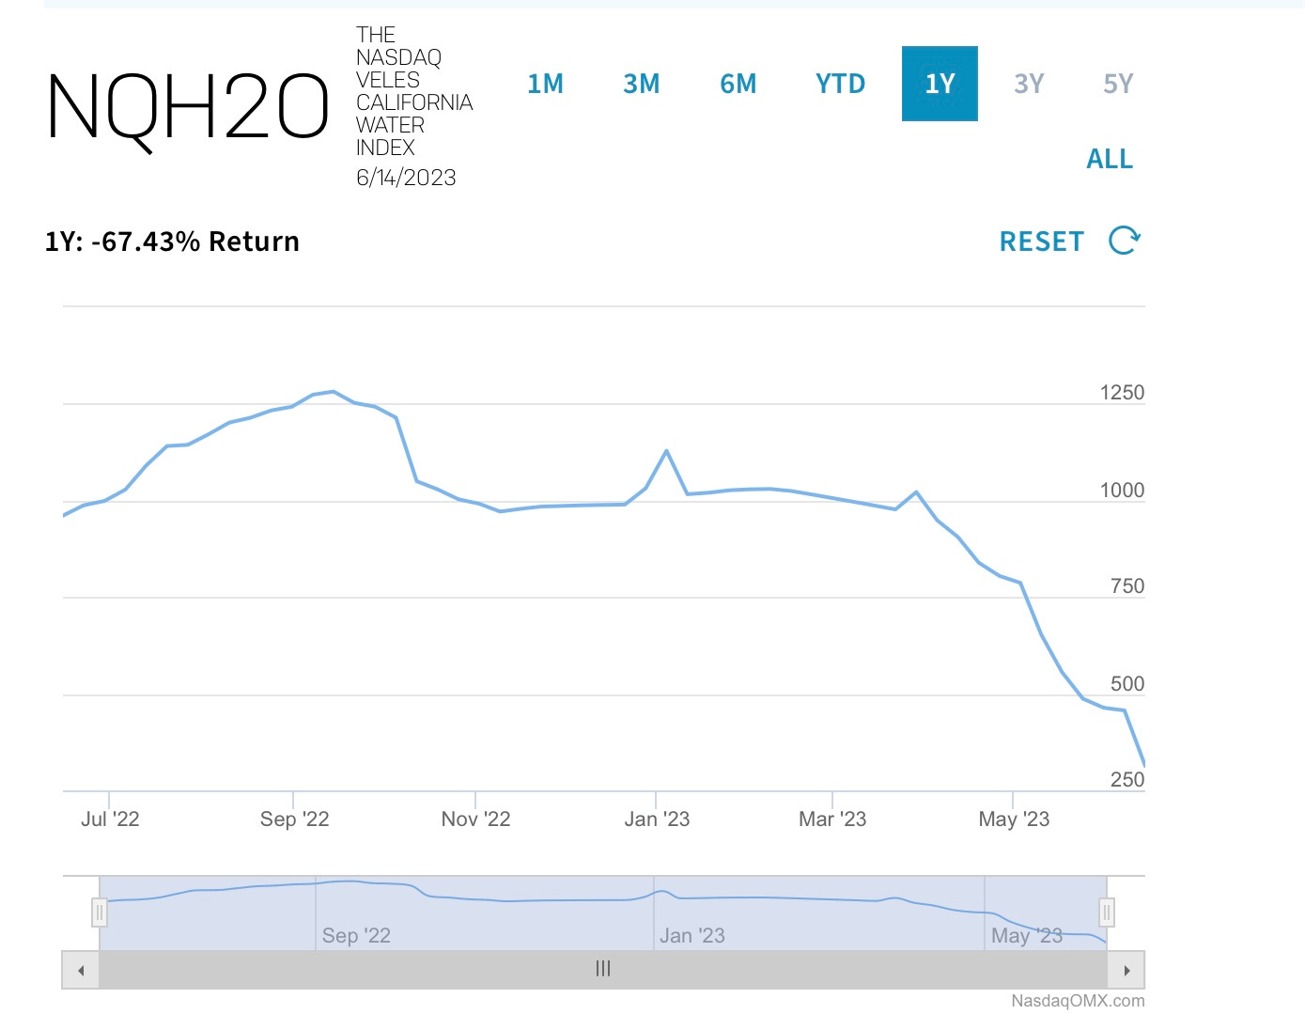Image resolution: width=1305 pixels, height=1014 pixels.
Task: Select the 5Y time range
Action: pyautogui.click(x=1118, y=84)
